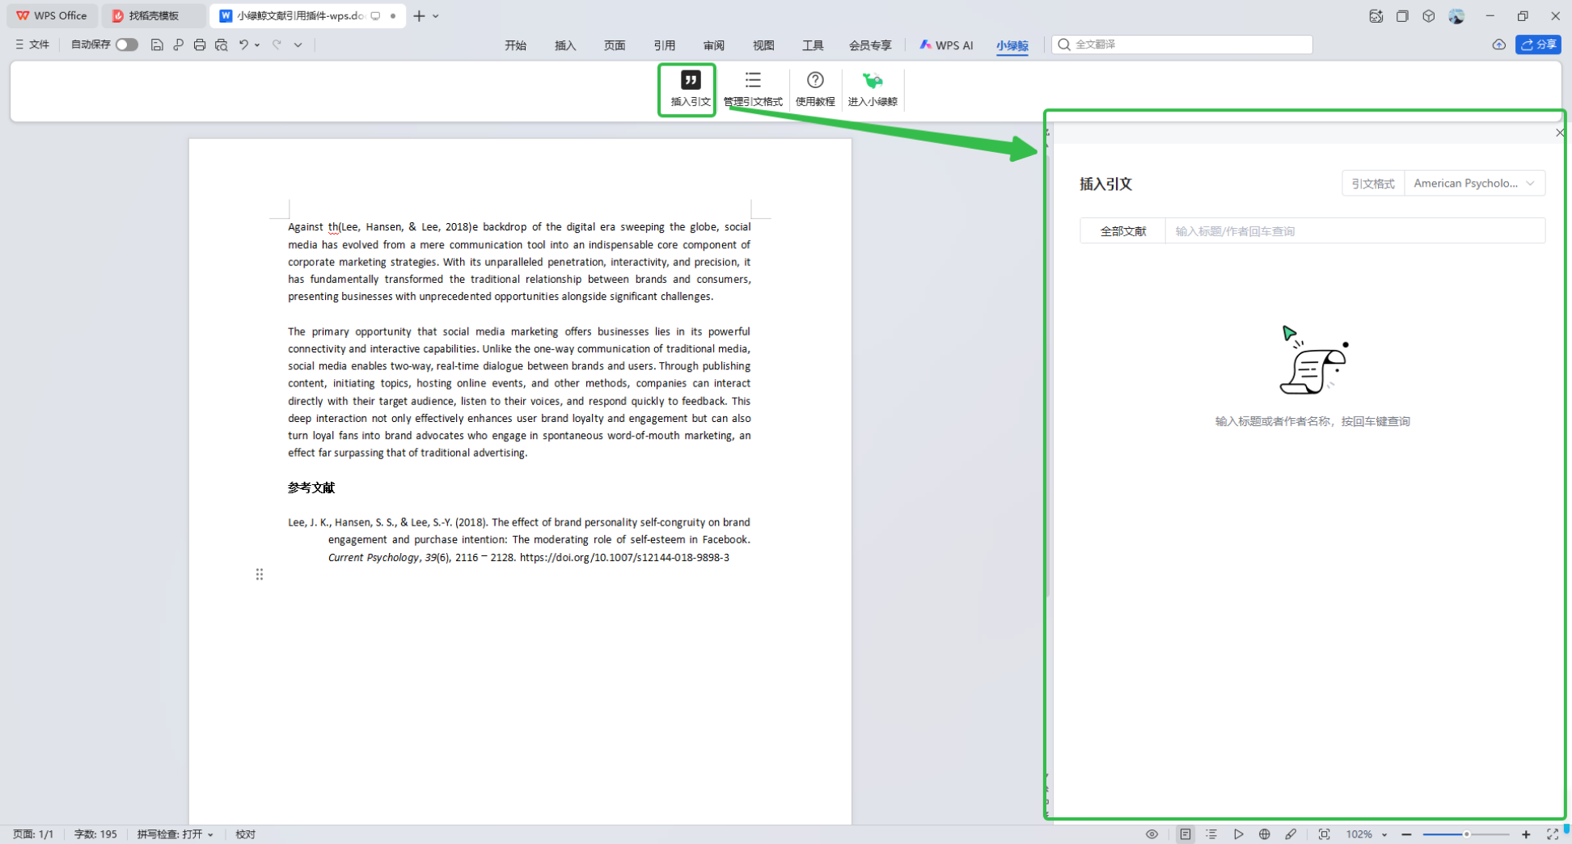Expand the American Psychological citation format dropdown

pos(1473,184)
